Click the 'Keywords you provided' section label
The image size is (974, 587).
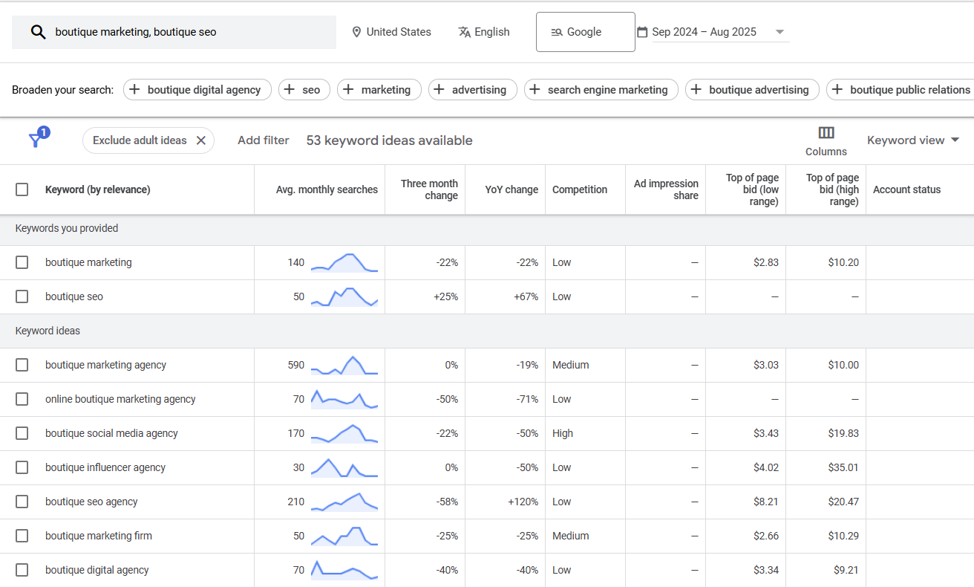click(67, 228)
